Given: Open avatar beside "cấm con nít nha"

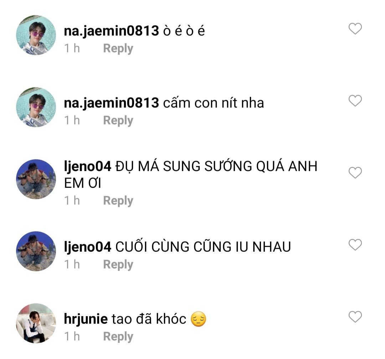Looking at the screenshot, I should click(x=36, y=107).
